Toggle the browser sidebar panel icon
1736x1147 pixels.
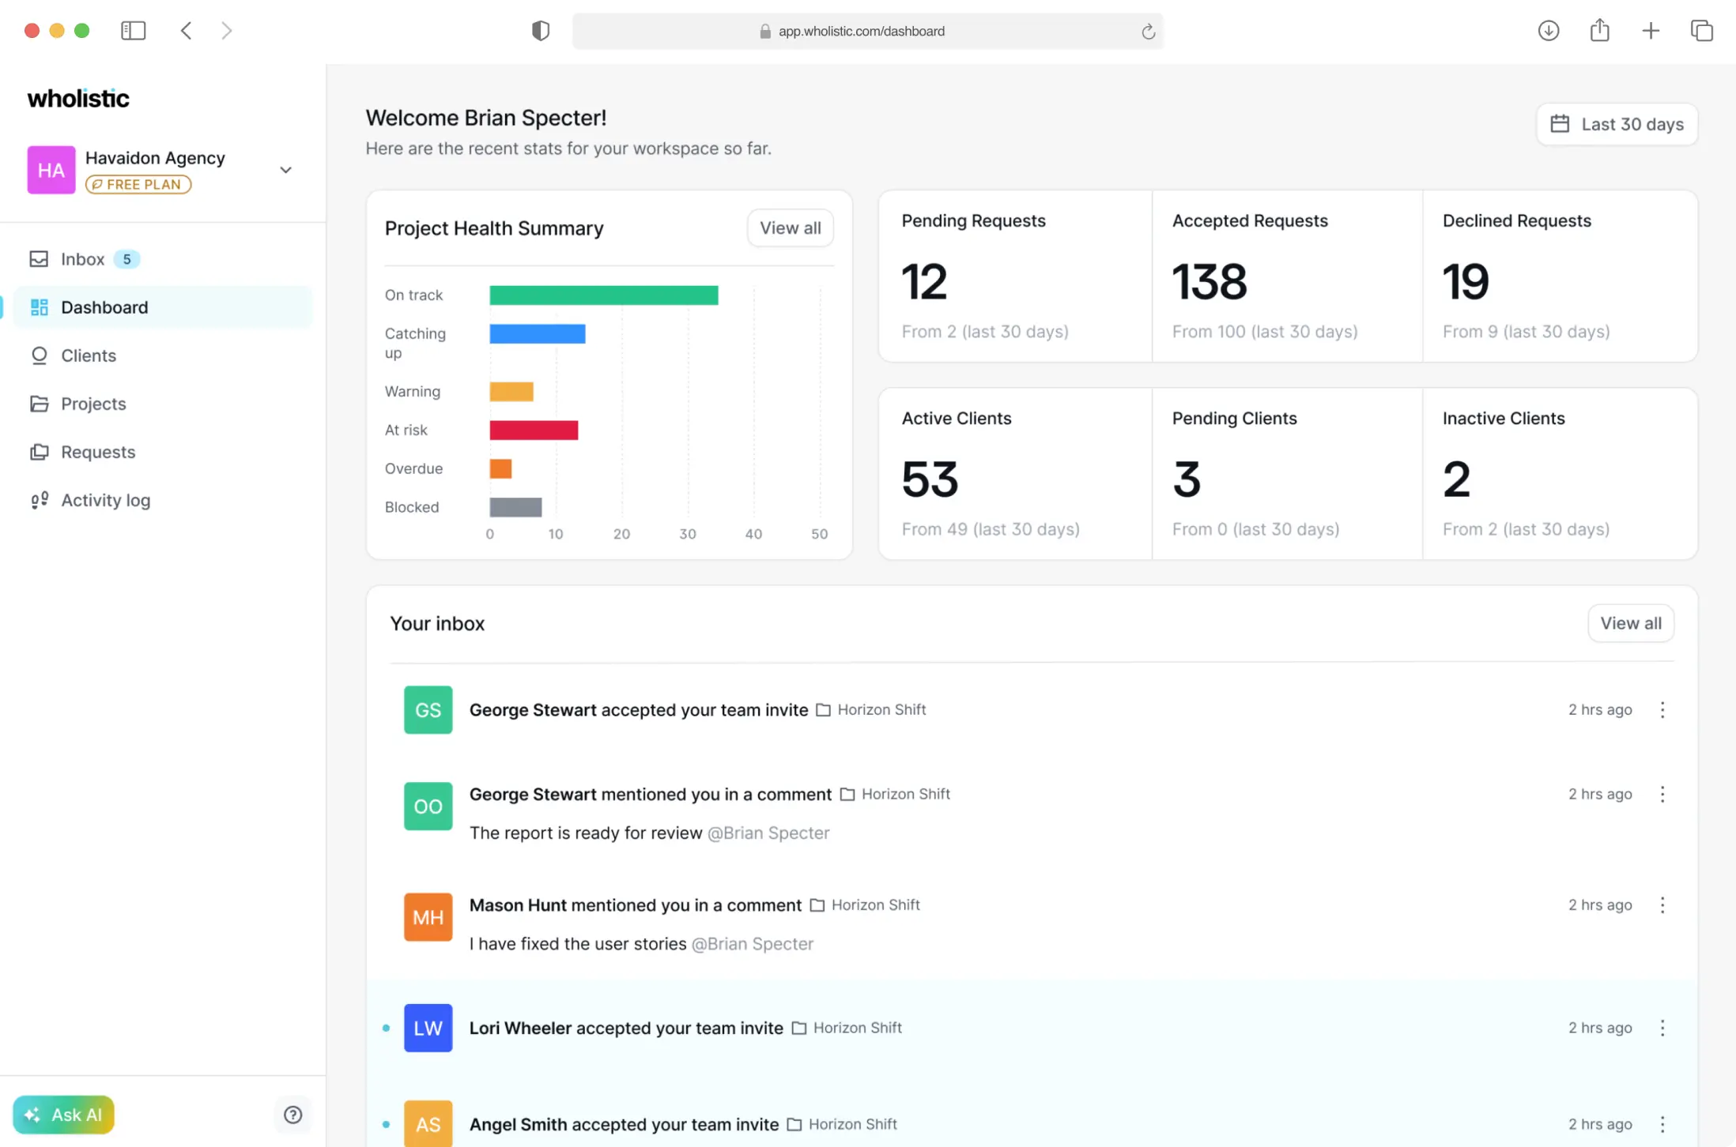(133, 31)
